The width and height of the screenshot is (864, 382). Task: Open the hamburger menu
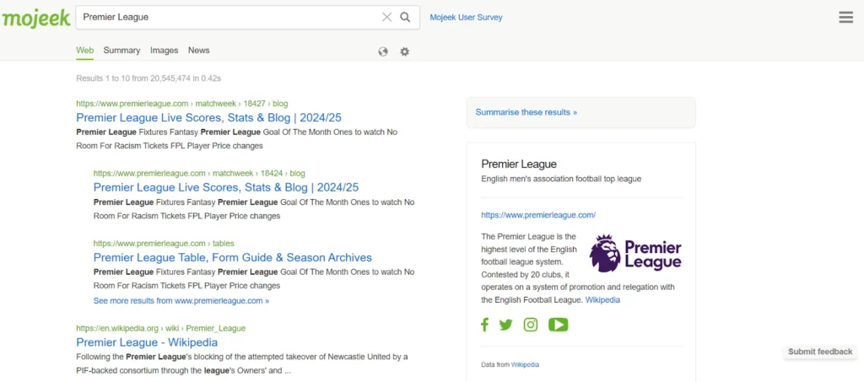(x=845, y=18)
